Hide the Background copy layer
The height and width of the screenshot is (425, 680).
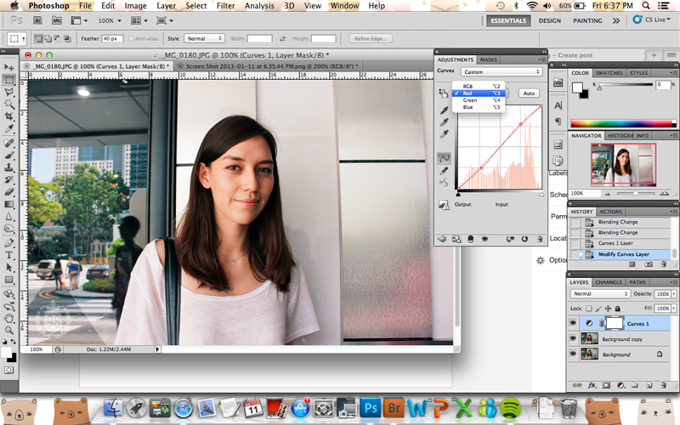tap(573, 338)
